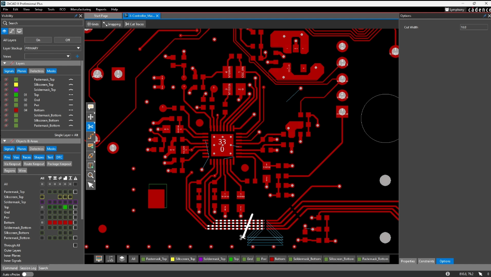Viewport: 491px width, 277px height.
Task: Open the comment annotation tool
Action: [x=91, y=107]
